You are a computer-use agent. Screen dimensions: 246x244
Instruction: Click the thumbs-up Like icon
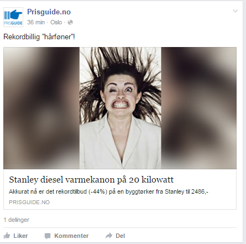7,236
